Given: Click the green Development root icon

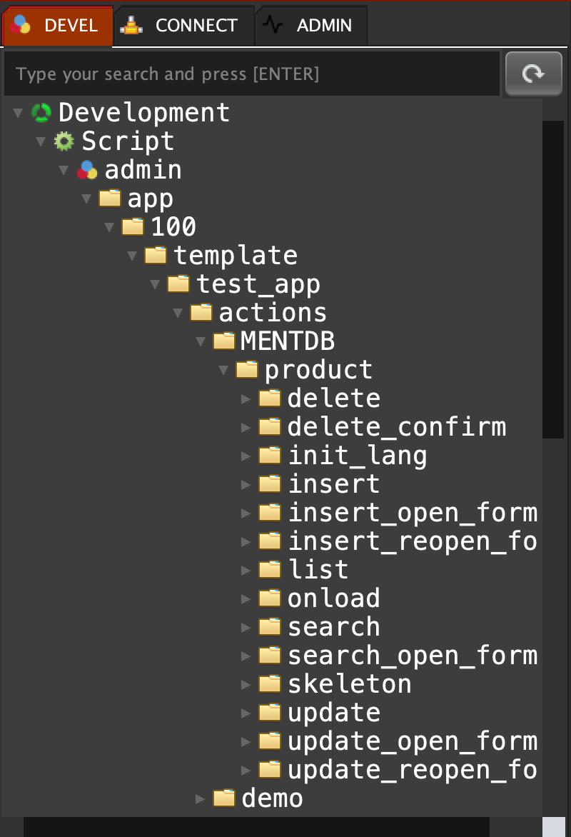Looking at the screenshot, I should coord(42,112).
